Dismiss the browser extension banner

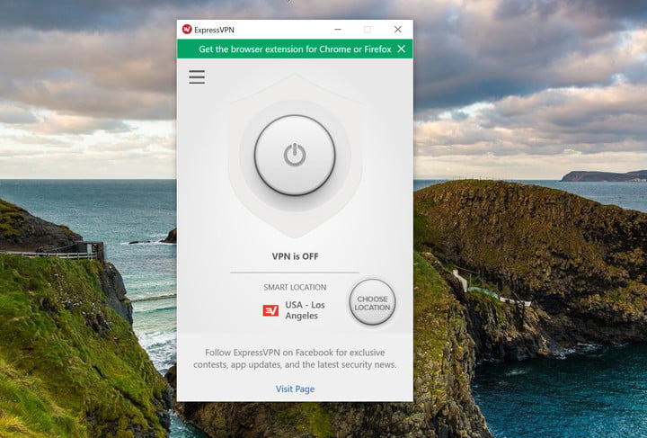(401, 49)
